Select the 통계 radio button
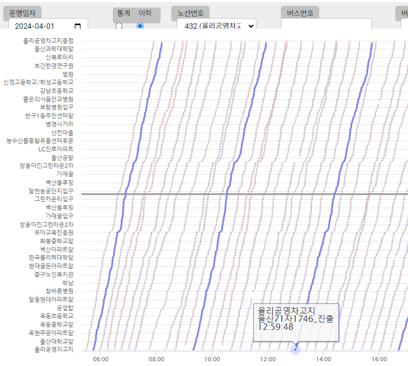 pyautogui.click(x=119, y=26)
